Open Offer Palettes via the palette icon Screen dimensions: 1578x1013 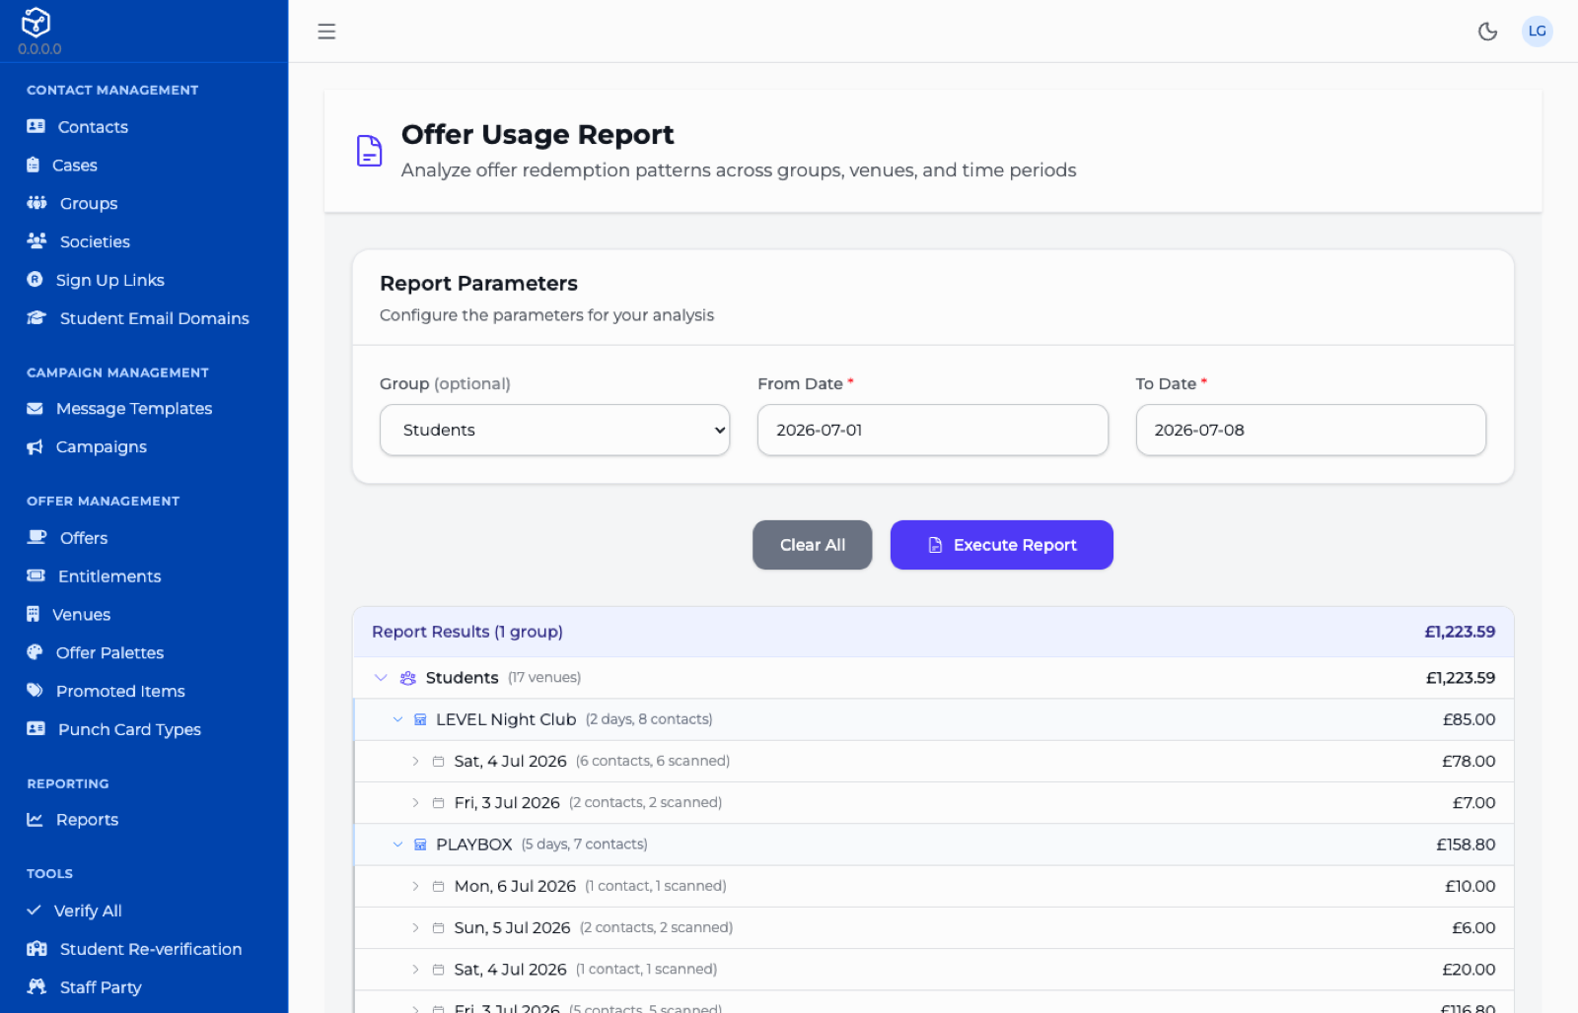35,652
